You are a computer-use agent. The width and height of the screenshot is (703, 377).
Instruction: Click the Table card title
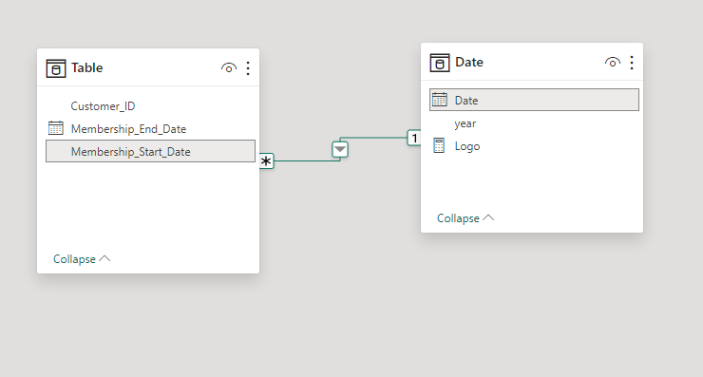pyautogui.click(x=87, y=67)
